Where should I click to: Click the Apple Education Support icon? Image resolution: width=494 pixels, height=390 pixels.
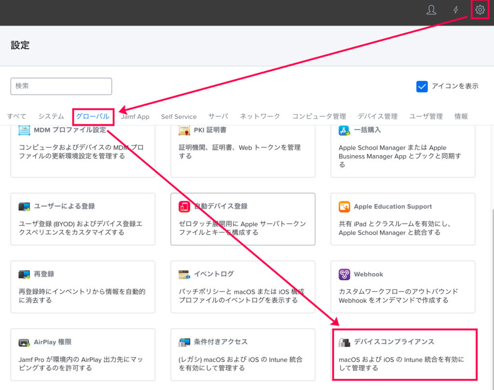(344, 206)
